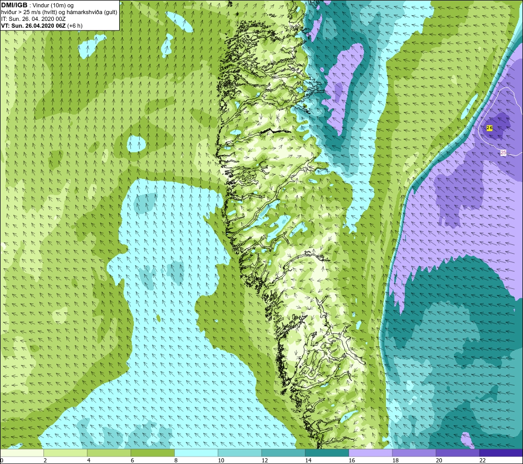Click the legend scale number '0'
The height and width of the screenshot is (464, 523).
click(x=2, y=460)
